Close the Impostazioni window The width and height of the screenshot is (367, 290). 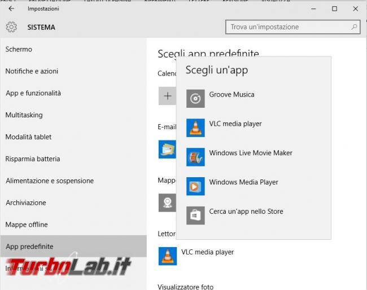point(356,9)
